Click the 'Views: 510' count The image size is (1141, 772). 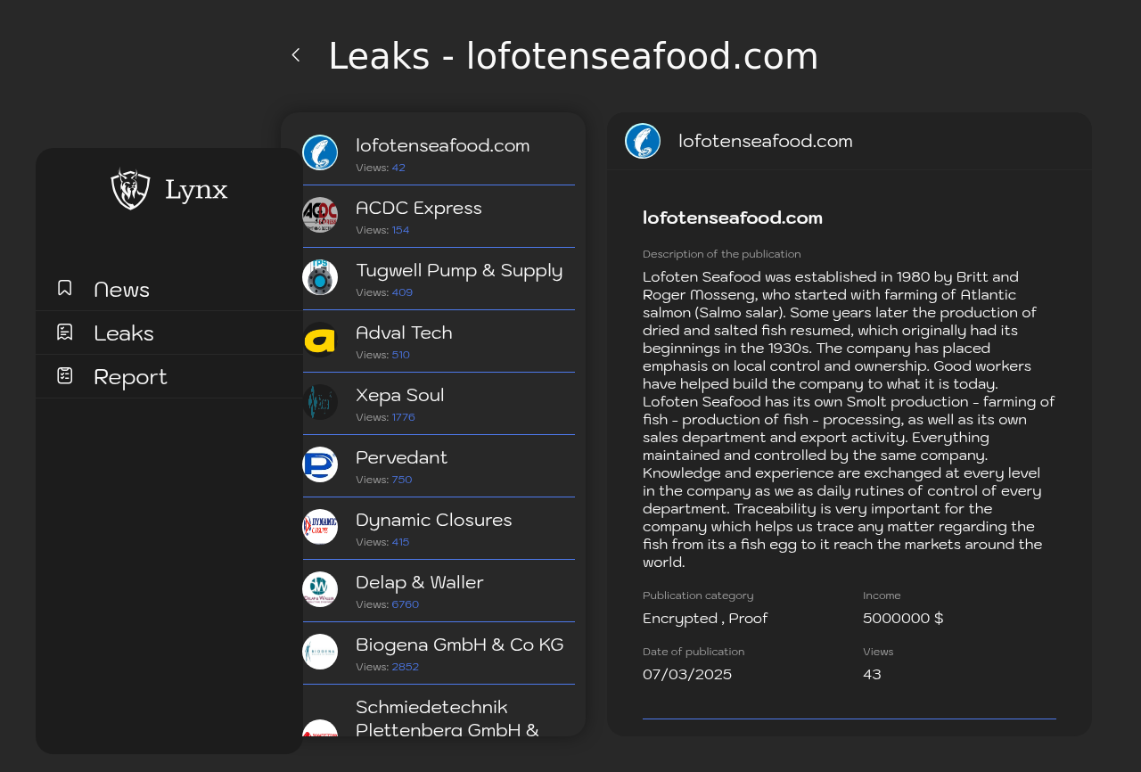(x=383, y=355)
